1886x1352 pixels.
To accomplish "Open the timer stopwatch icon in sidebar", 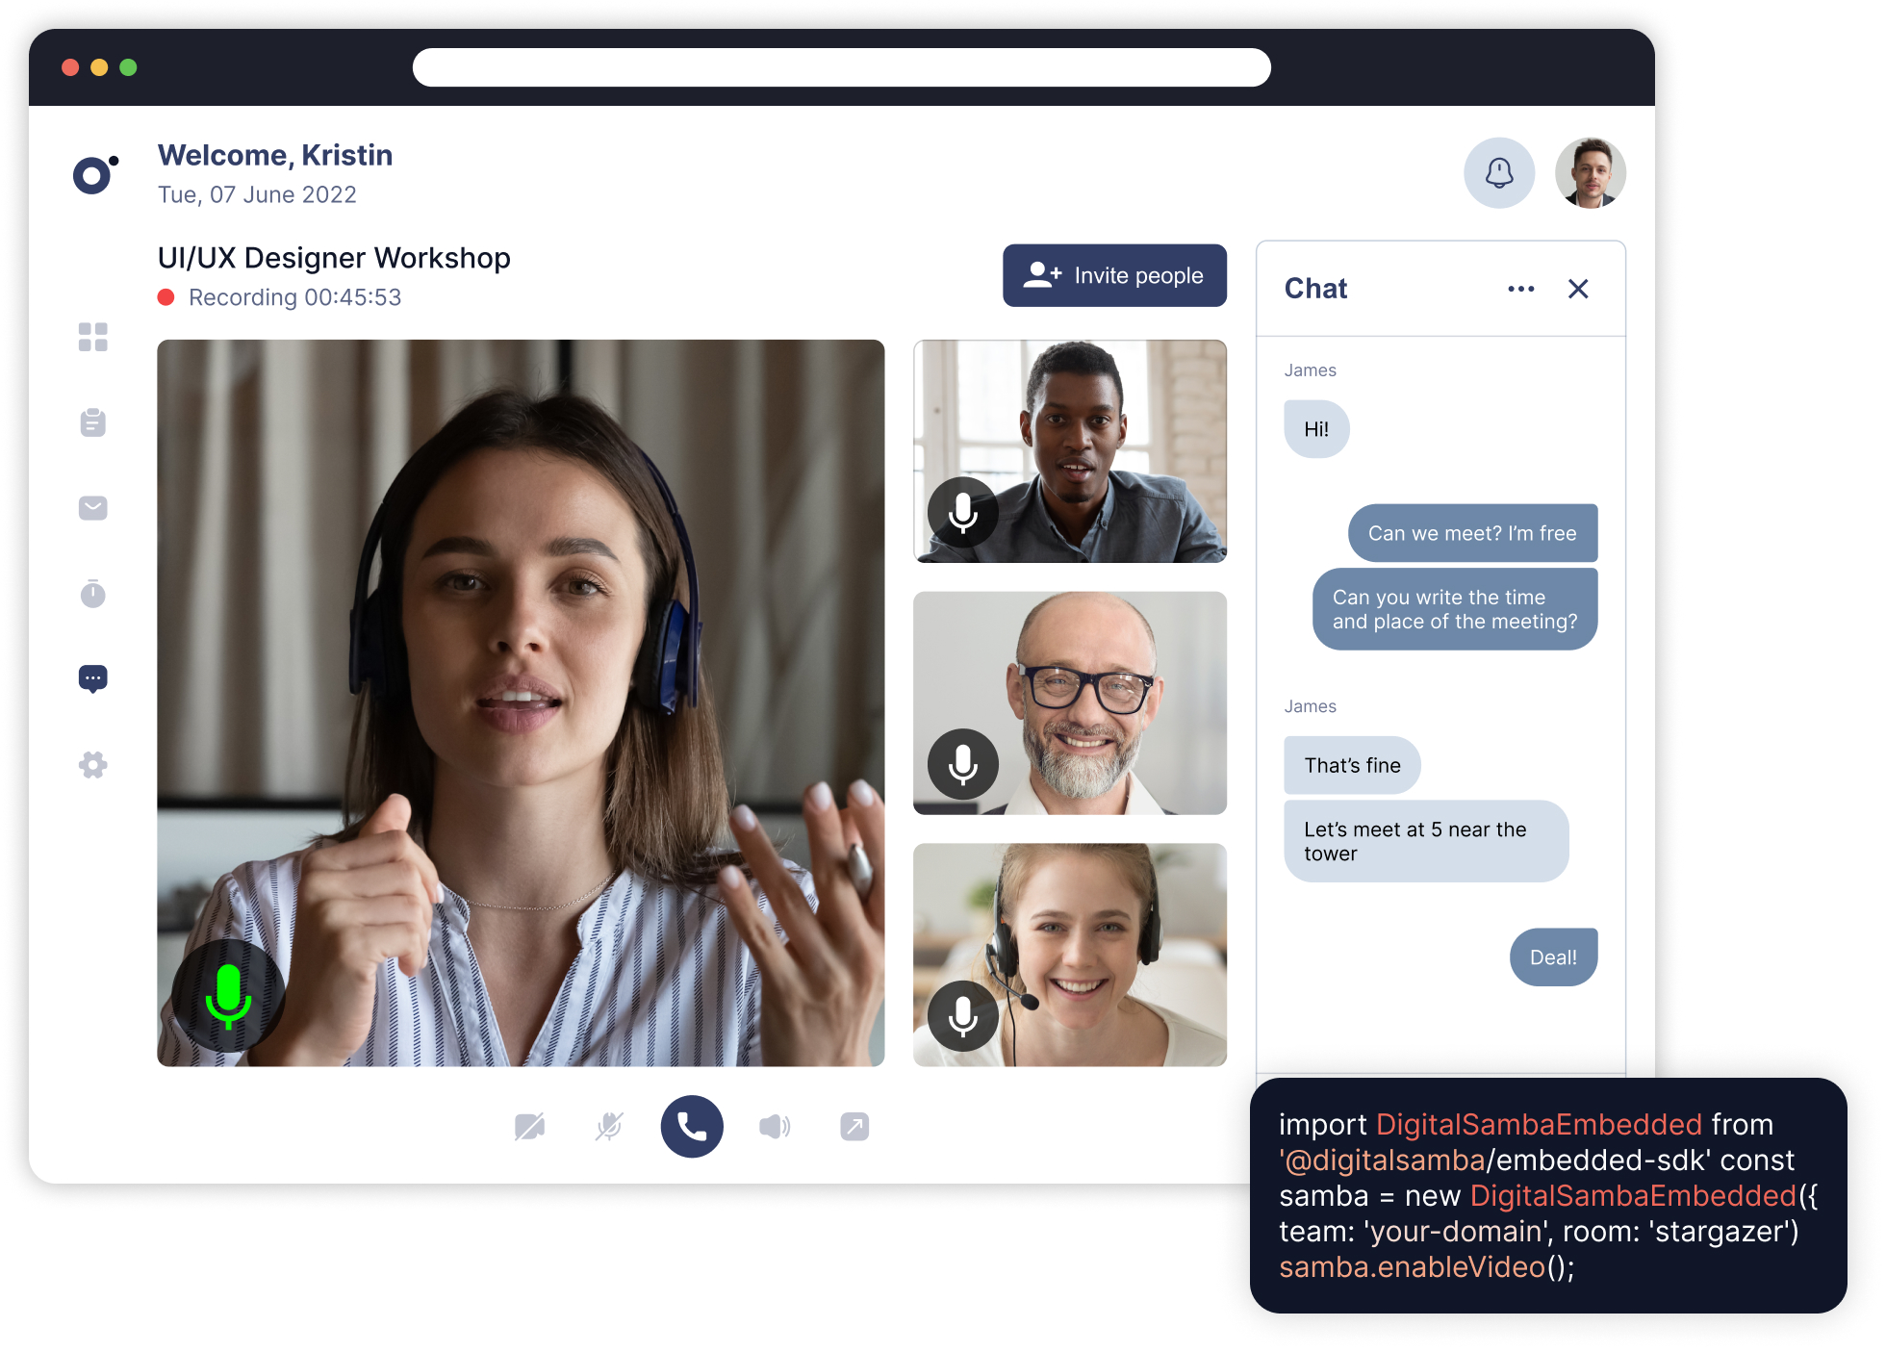I will pos(93,594).
